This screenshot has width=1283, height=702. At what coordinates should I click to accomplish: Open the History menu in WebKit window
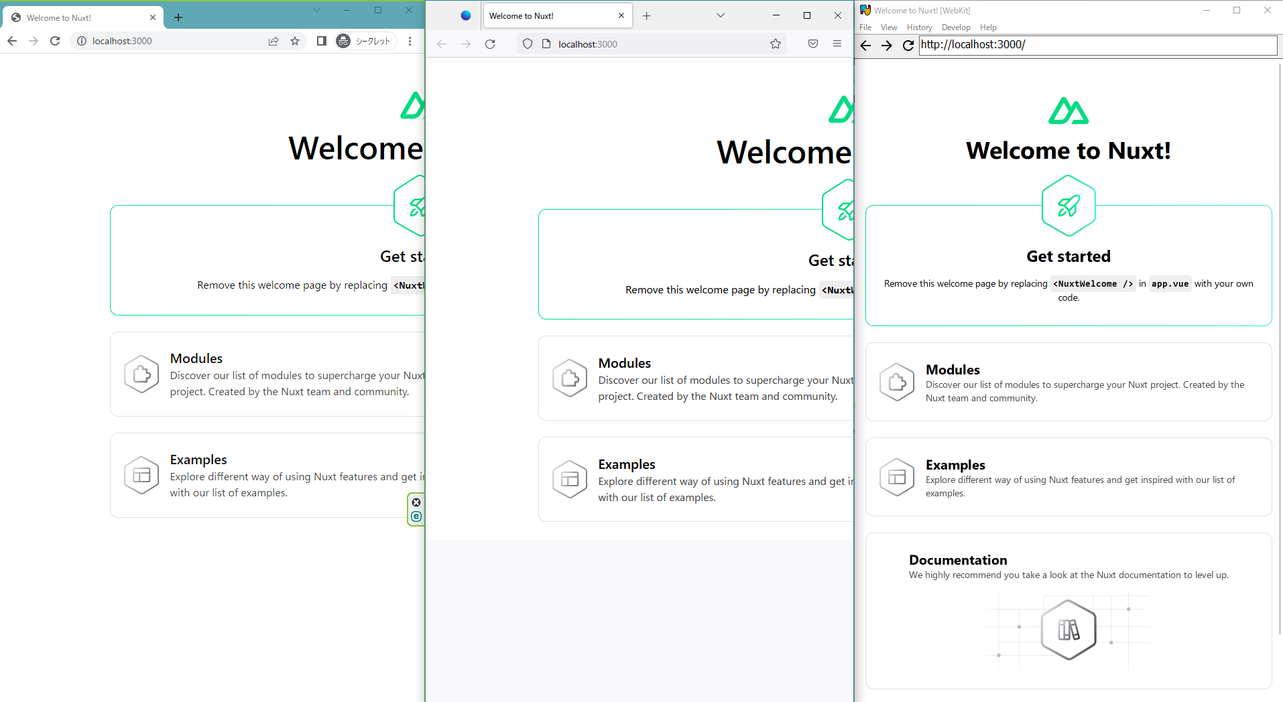(919, 27)
